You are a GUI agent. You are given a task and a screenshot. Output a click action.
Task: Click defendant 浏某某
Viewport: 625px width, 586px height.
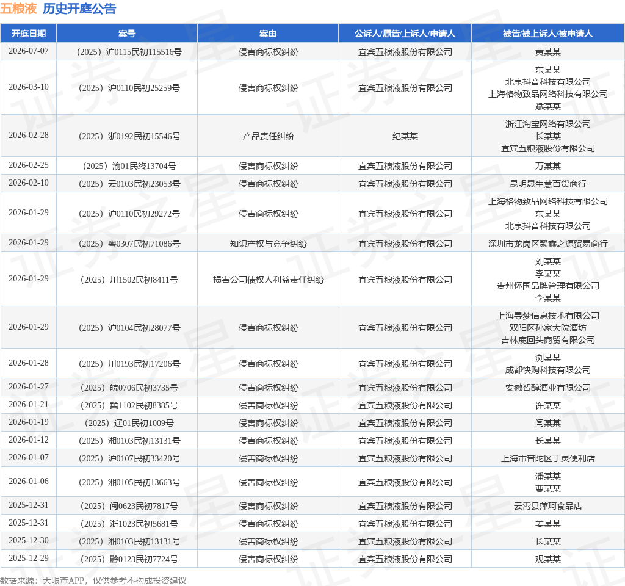(547, 358)
